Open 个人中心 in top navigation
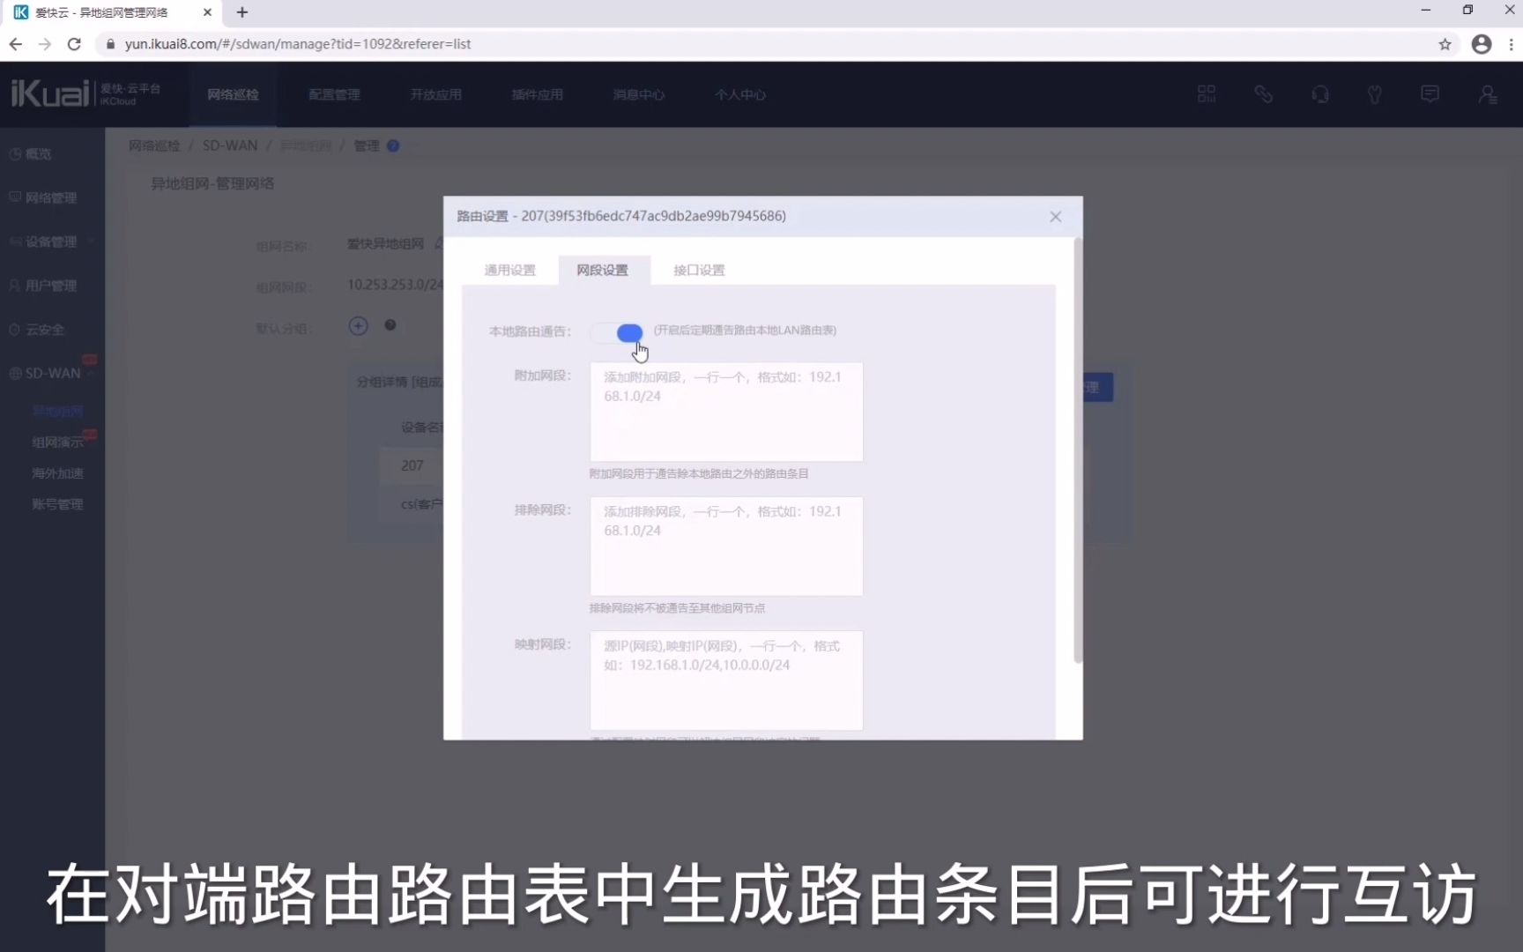This screenshot has height=952, width=1523. pyautogui.click(x=740, y=94)
